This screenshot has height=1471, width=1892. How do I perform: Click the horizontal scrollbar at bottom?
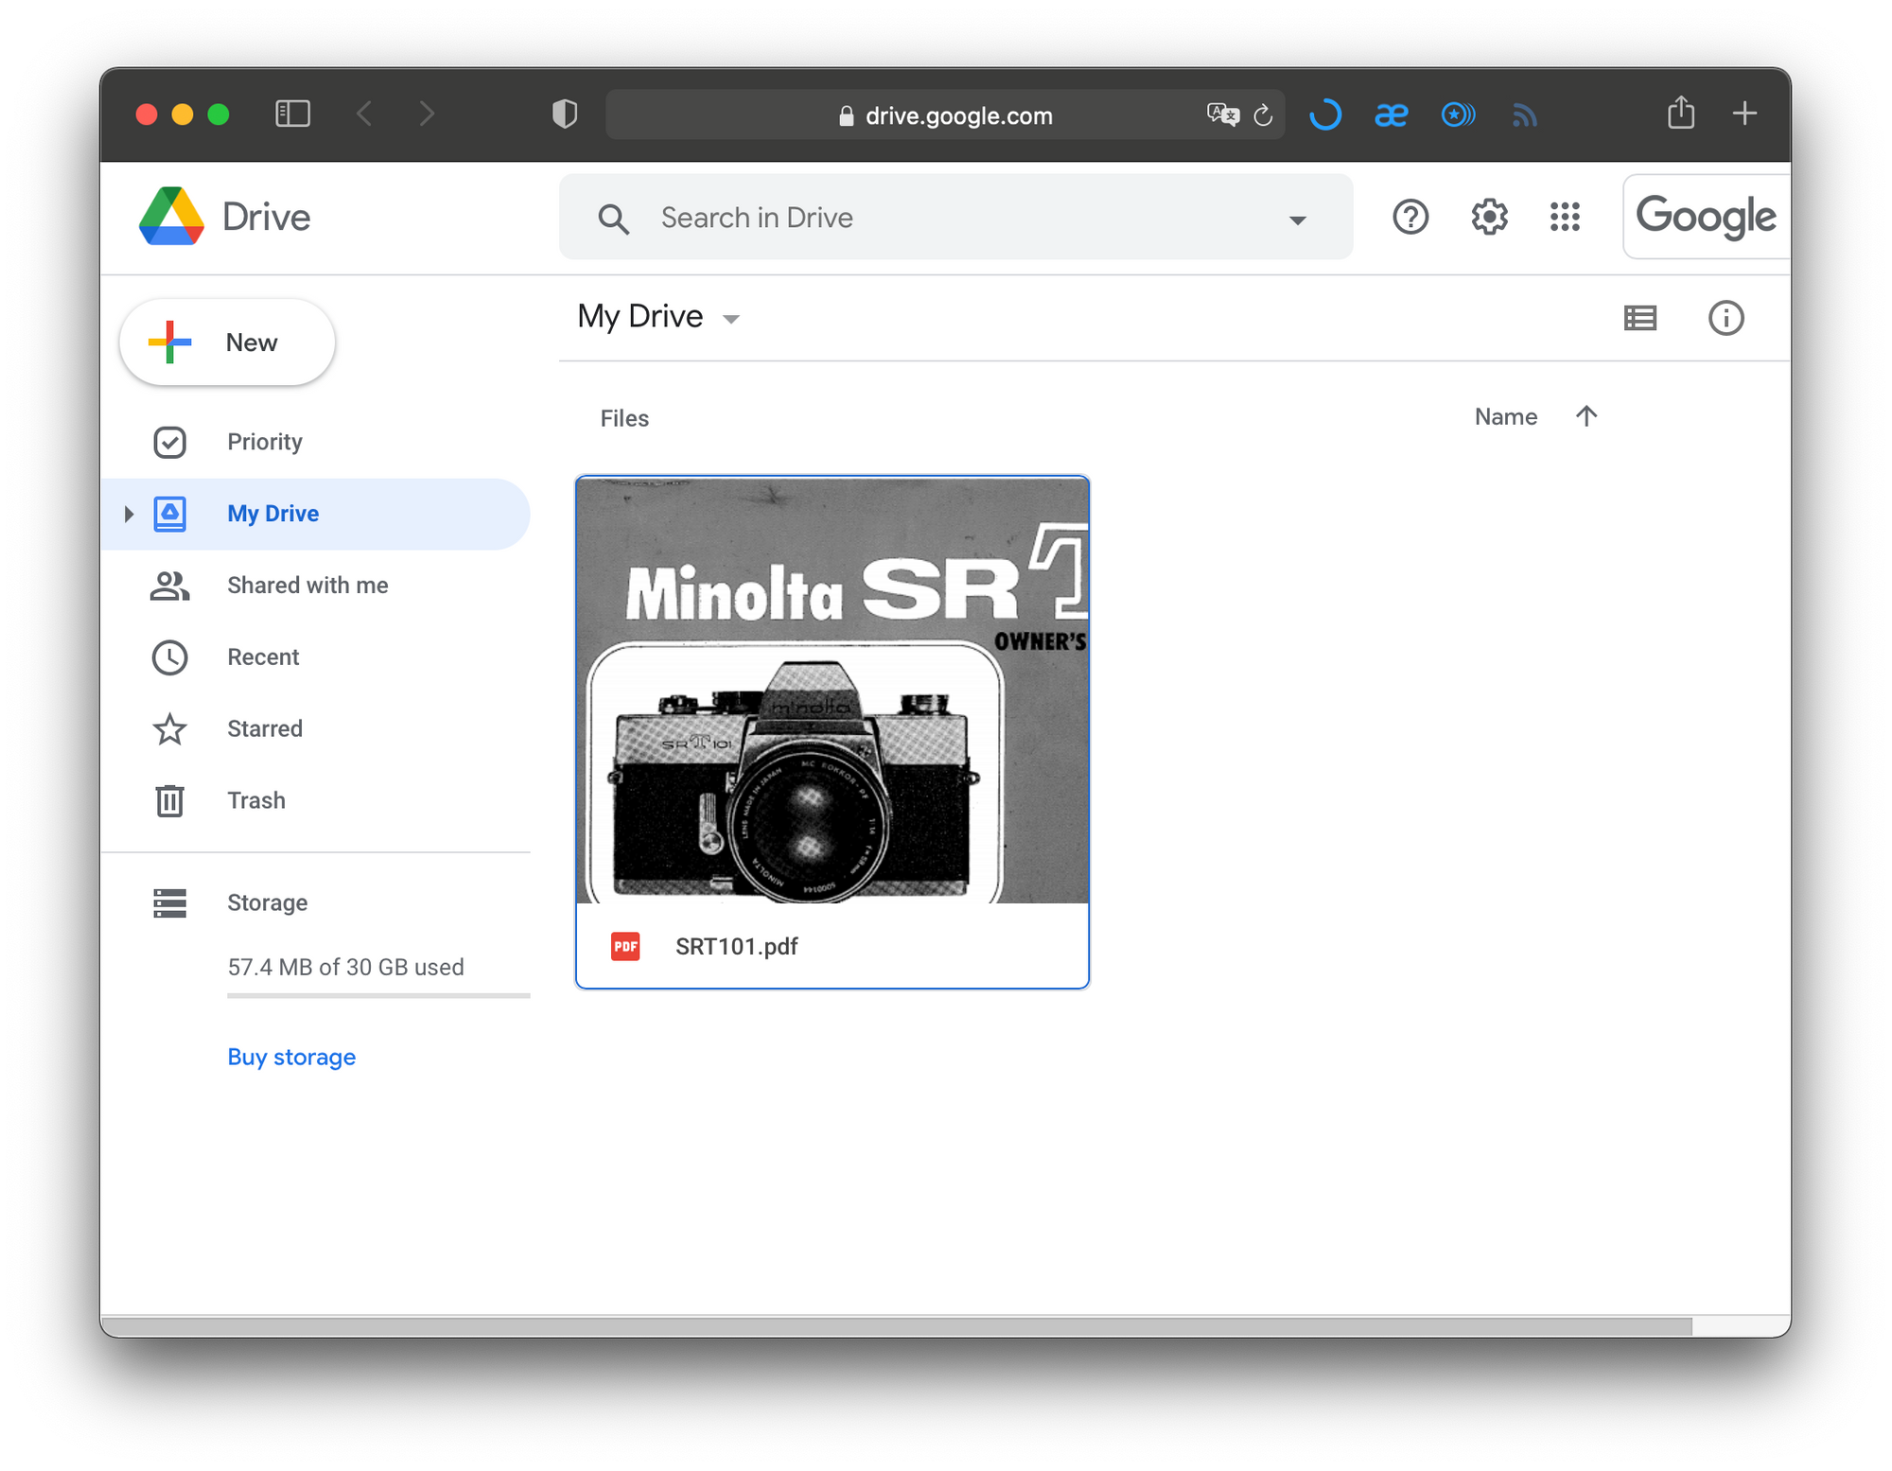click(896, 1326)
